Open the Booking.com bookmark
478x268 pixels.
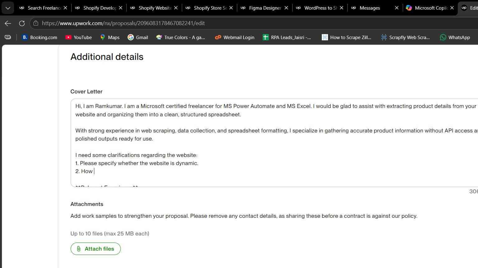[40, 37]
